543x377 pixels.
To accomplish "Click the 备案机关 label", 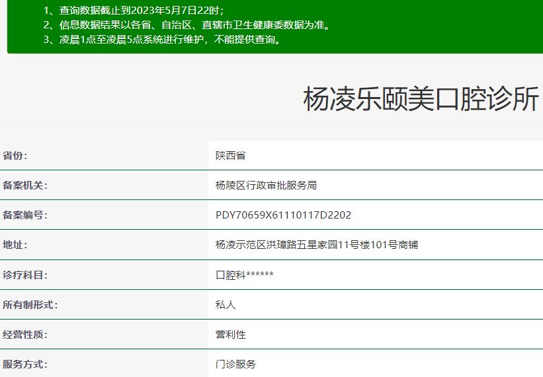I will (x=25, y=186).
